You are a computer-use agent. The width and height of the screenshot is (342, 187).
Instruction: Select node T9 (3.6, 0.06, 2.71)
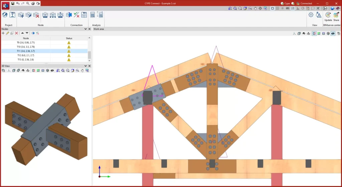pyautogui.click(x=26, y=43)
